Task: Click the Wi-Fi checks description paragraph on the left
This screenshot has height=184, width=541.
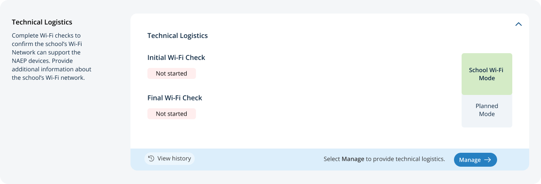Action: pyautogui.click(x=51, y=57)
